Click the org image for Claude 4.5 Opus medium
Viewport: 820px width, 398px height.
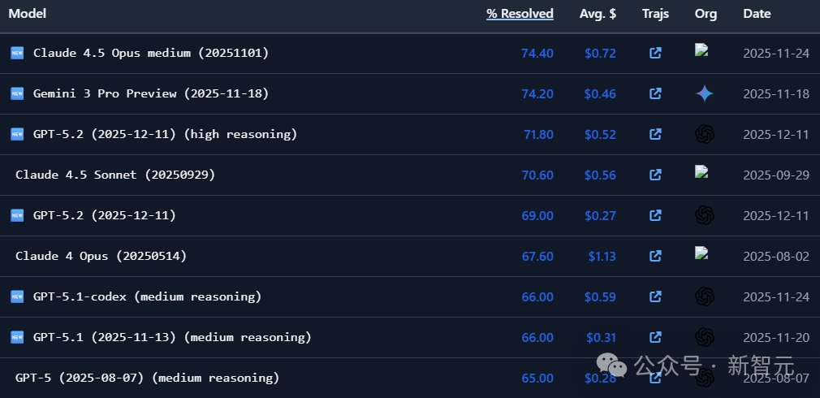click(701, 50)
